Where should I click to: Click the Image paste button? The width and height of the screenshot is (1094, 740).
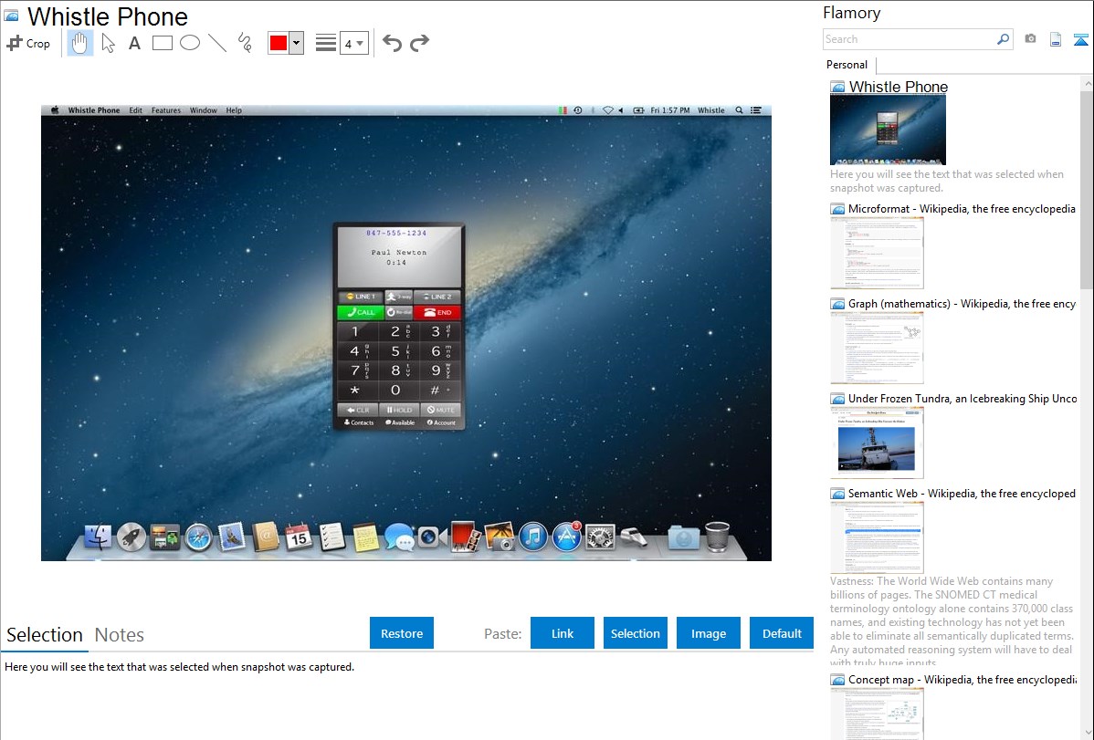point(708,632)
